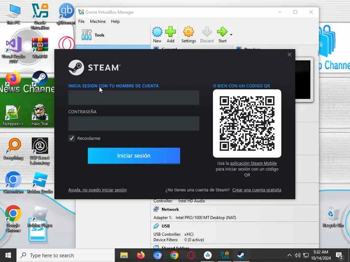Click the Iniciar sesión button

(x=134, y=156)
